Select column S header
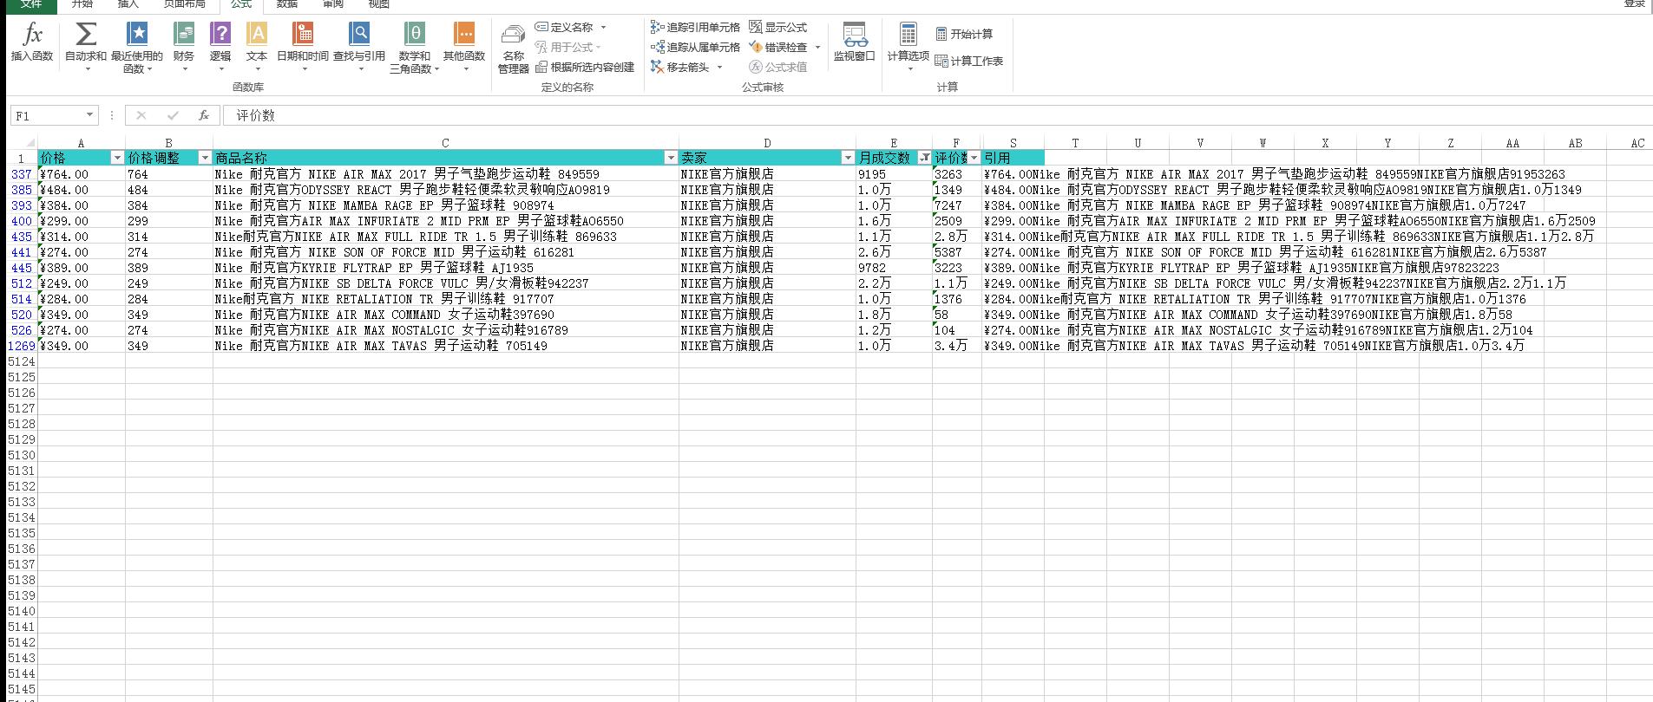The image size is (1653, 702). click(x=1013, y=143)
